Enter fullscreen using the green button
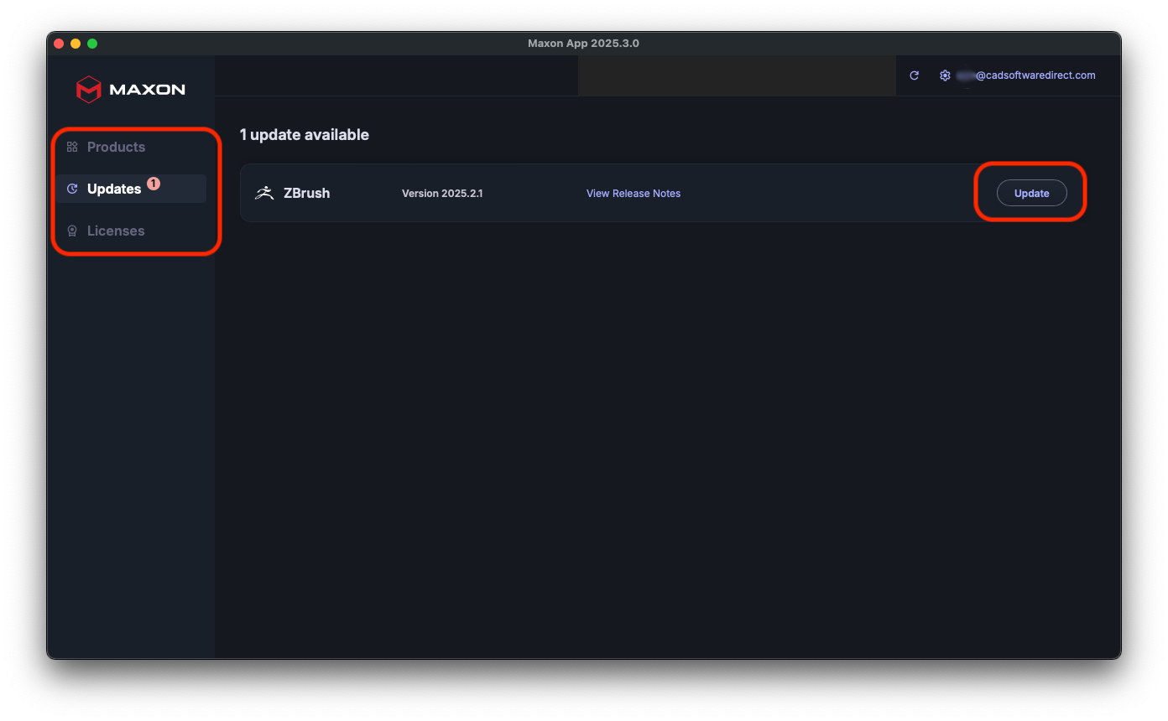Image resolution: width=1168 pixels, height=721 pixels. click(x=92, y=44)
